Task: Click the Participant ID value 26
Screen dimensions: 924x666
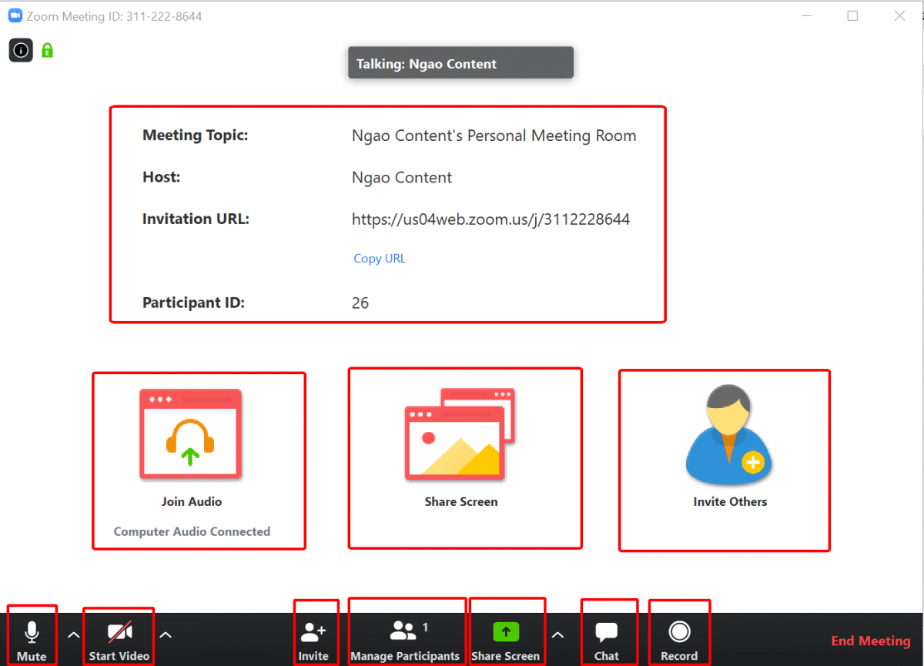Action: coord(360,303)
